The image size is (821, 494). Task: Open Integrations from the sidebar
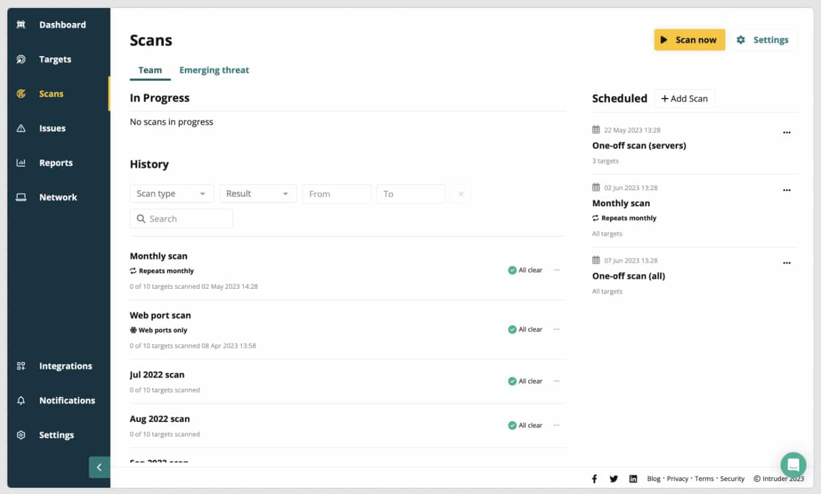pos(65,366)
